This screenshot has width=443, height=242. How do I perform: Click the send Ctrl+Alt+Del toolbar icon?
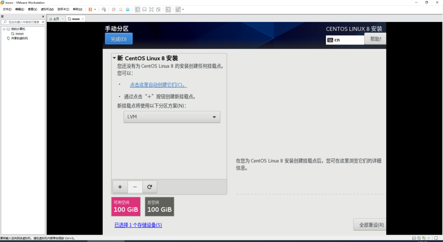(x=104, y=9)
